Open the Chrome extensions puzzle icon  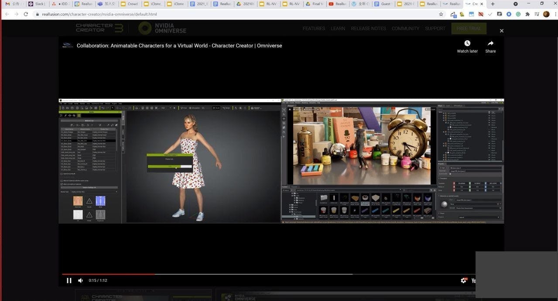[527, 14]
